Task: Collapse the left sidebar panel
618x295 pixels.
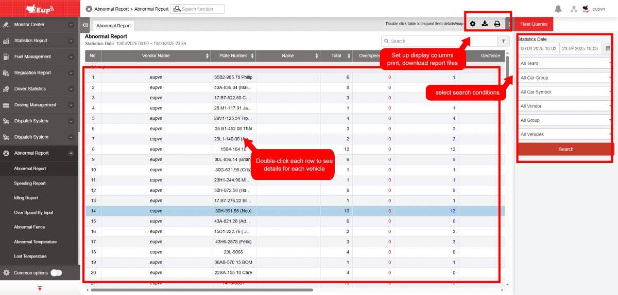Action: click(85, 25)
